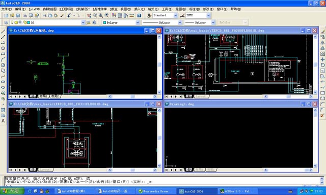The width and height of the screenshot is (326, 195).
Task: Open the dimension style dropdown
Action: click(x=208, y=16)
